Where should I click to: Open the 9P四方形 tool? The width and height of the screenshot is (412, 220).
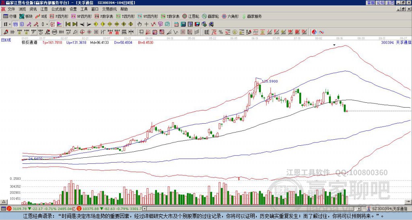81,16
